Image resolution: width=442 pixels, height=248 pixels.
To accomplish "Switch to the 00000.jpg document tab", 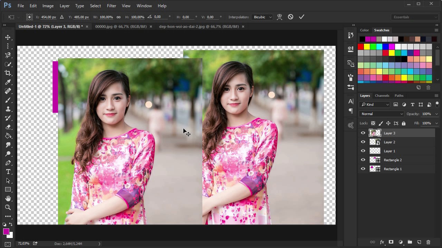I will point(121,27).
